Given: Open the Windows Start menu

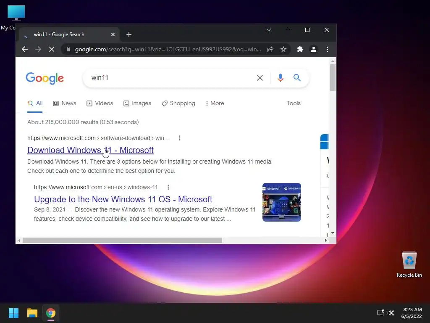Looking at the screenshot, I should pyautogui.click(x=13, y=313).
